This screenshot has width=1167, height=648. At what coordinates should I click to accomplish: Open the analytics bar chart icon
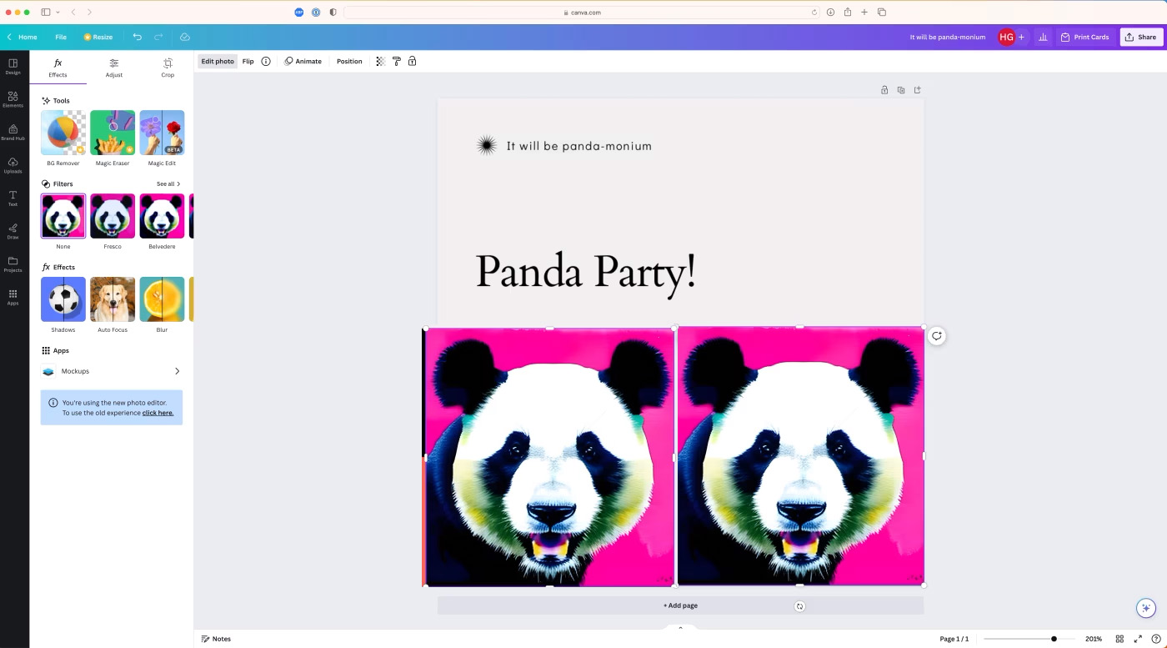tap(1043, 38)
